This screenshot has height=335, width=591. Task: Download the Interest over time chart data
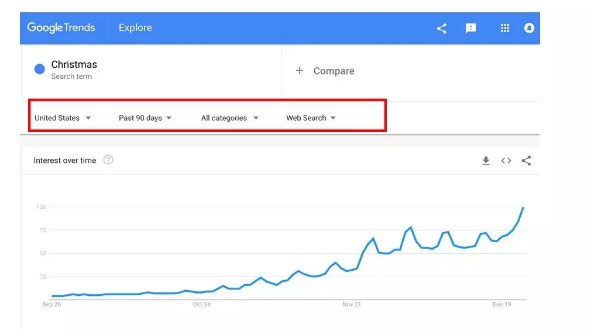point(486,161)
